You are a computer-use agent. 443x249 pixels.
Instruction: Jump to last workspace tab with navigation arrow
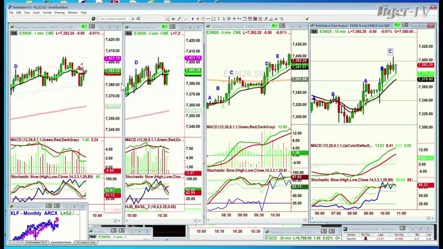point(20,242)
